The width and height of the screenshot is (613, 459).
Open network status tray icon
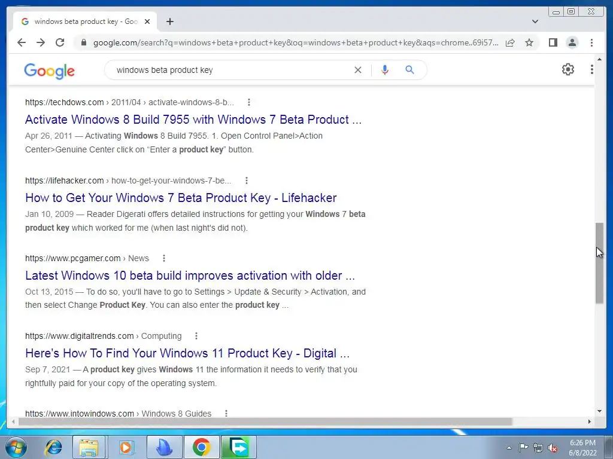click(x=538, y=448)
